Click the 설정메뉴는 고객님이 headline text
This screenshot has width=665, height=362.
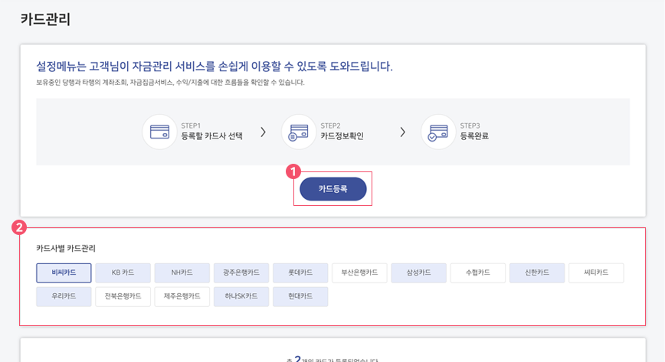tap(215, 67)
